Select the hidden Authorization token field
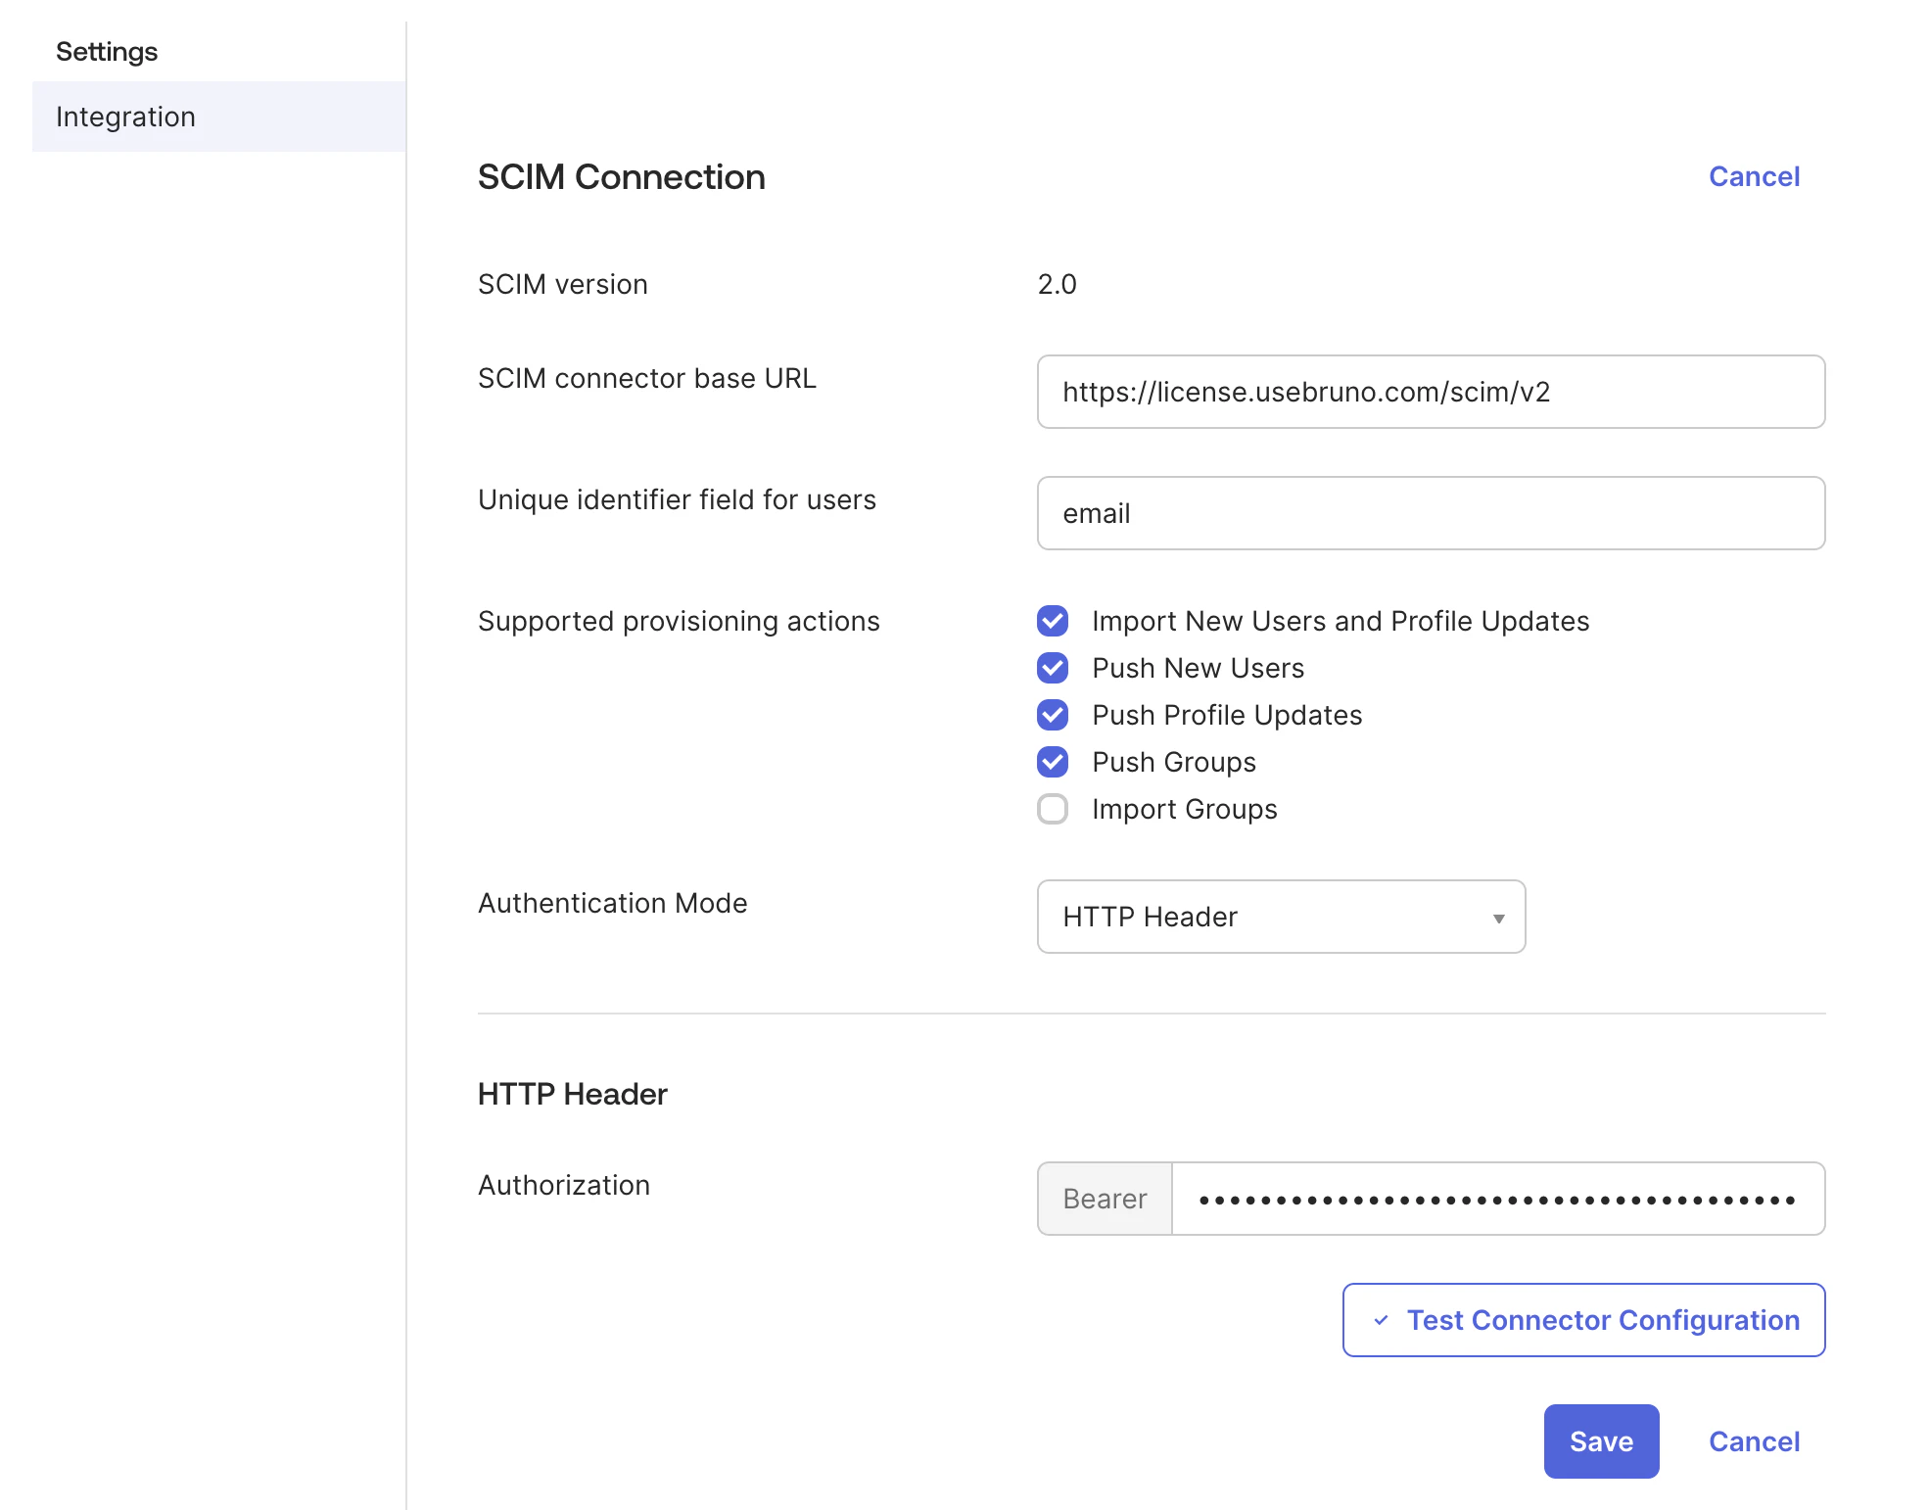The height and width of the screenshot is (1510, 1929). [x=1498, y=1199]
